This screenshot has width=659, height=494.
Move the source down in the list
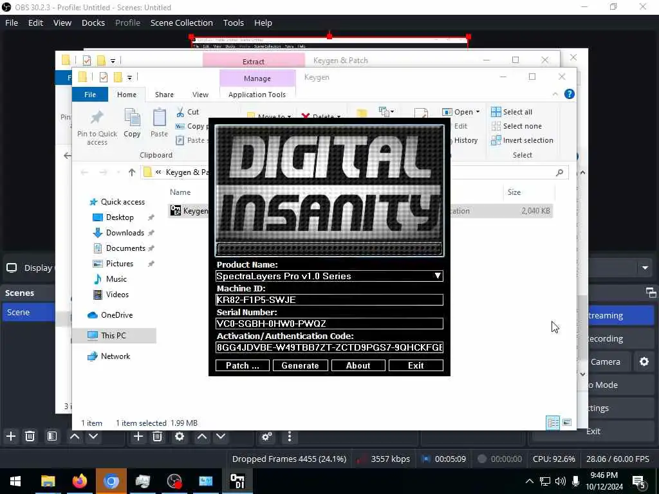click(221, 437)
